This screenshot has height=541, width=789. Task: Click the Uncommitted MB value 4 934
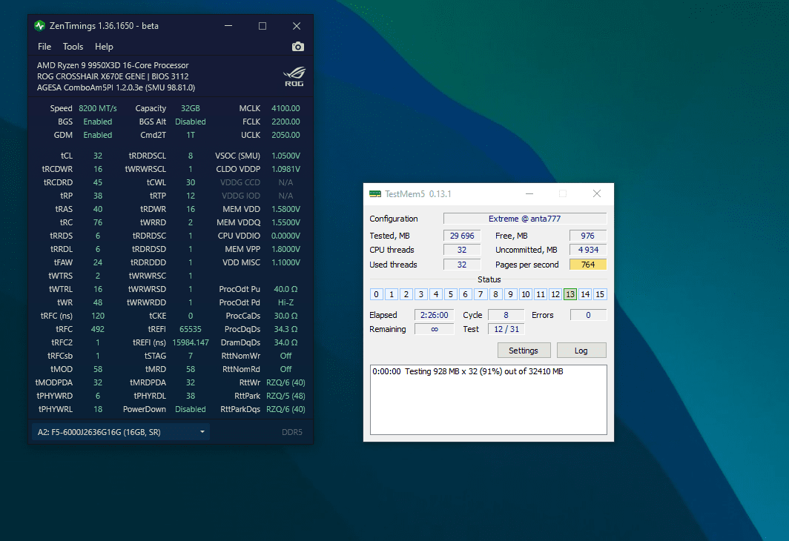click(x=588, y=250)
